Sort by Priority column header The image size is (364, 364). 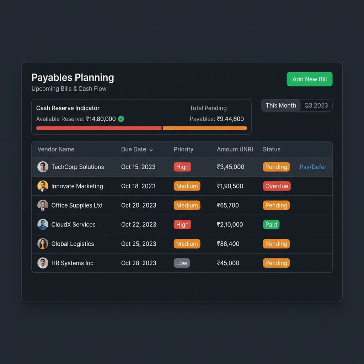(x=183, y=149)
